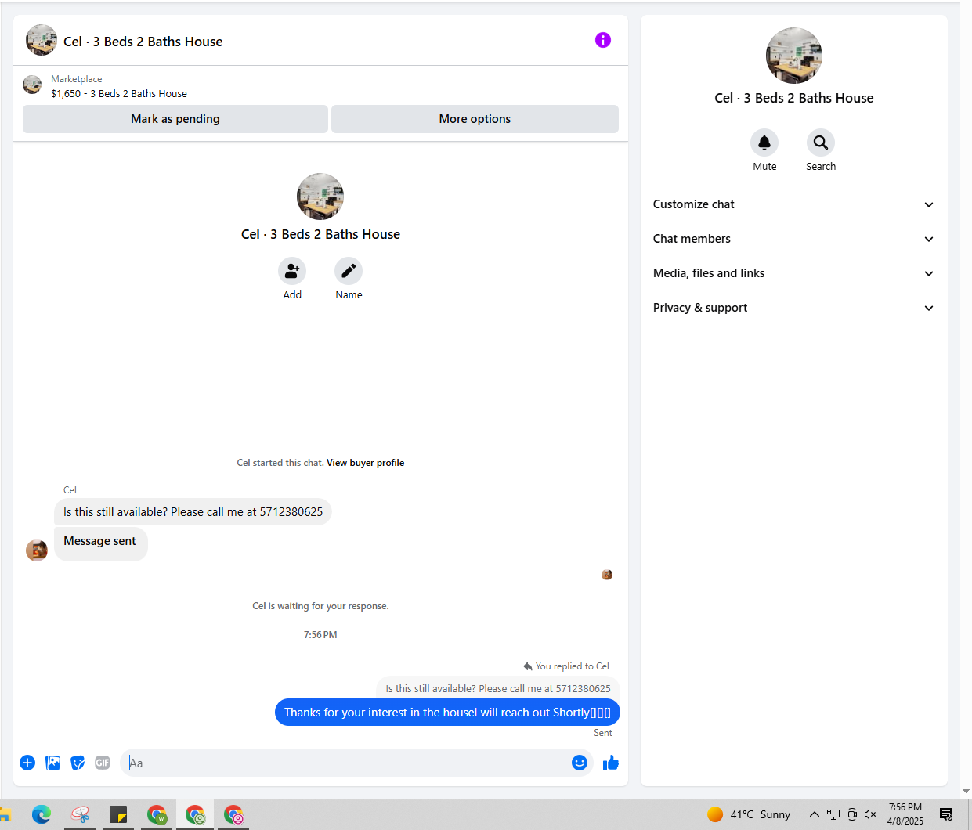Click the right panel chat title
The image size is (972, 830).
pyautogui.click(x=794, y=98)
